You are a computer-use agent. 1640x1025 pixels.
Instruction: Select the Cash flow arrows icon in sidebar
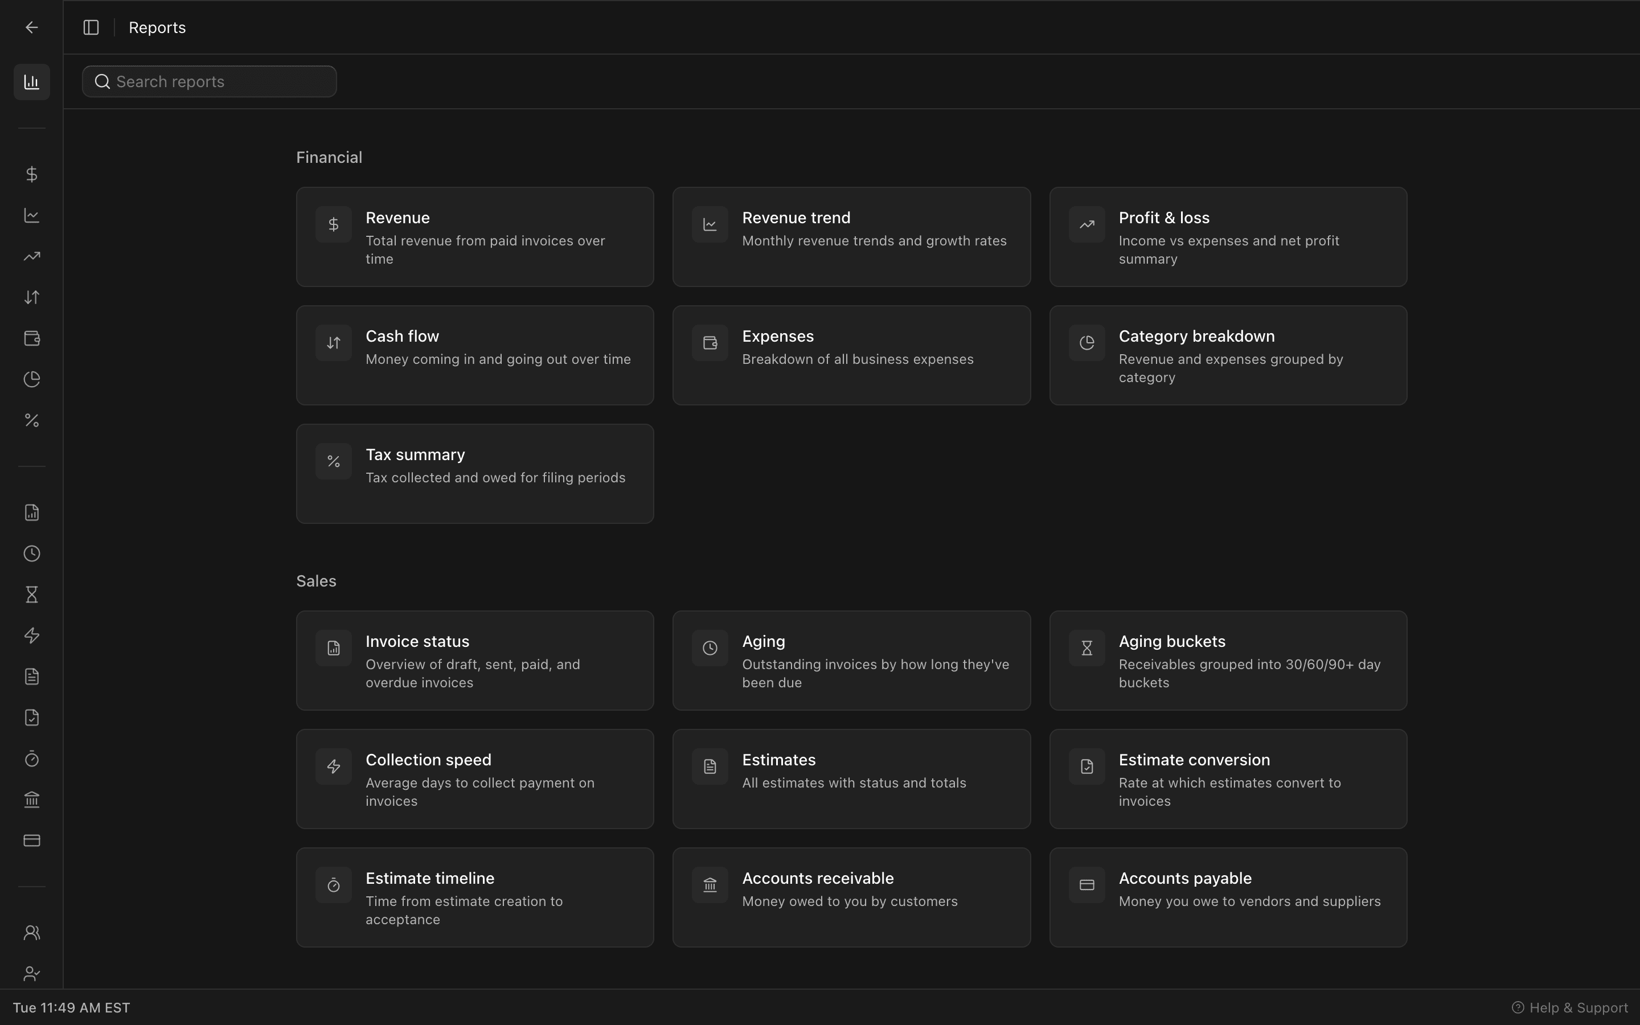[x=31, y=297]
